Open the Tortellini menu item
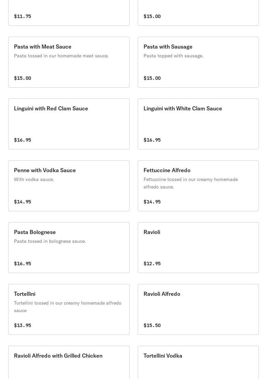This screenshot has width=267, height=379. [69, 309]
